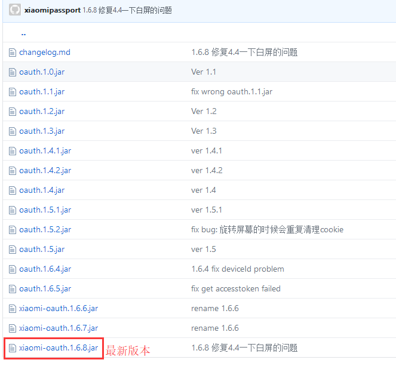Open the 'ver 1.4.2' commit message

pyautogui.click(x=207, y=171)
